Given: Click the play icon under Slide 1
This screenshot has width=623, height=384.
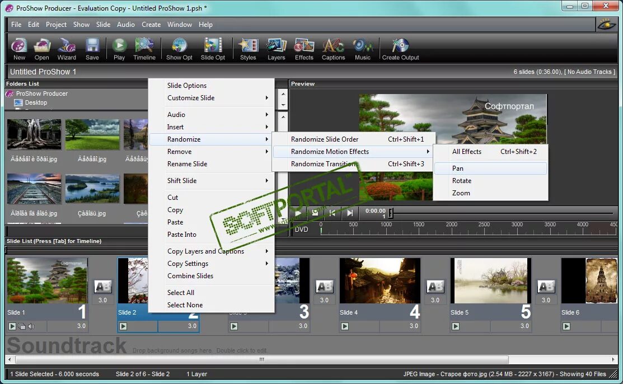Looking at the screenshot, I should click(x=12, y=326).
